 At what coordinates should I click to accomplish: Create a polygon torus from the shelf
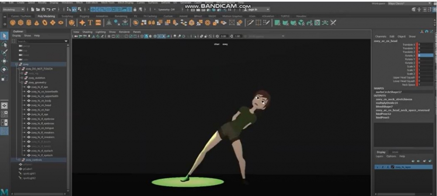(45, 23)
